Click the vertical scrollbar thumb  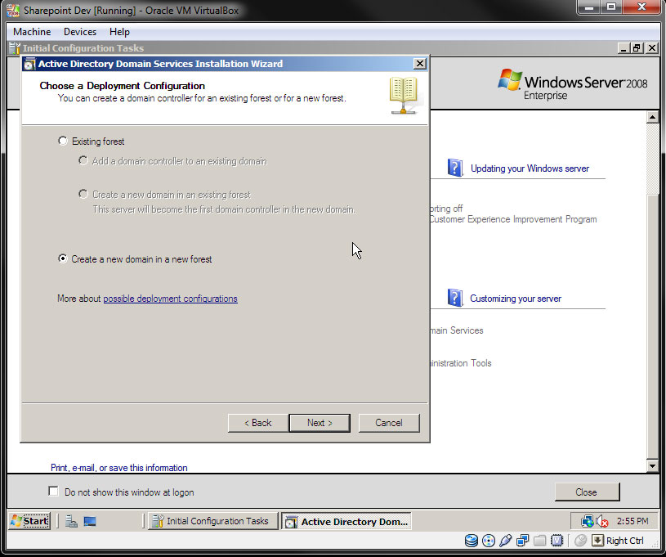652,326
